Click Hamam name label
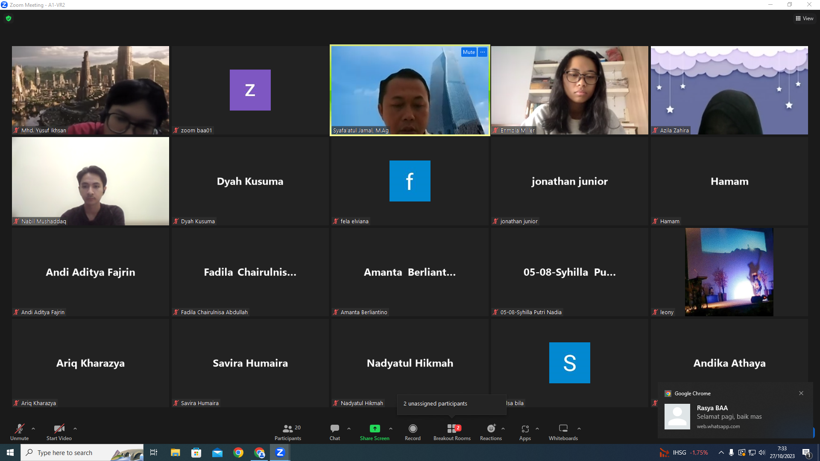Image resolution: width=820 pixels, height=461 pixels. click(x=670, y=221)
